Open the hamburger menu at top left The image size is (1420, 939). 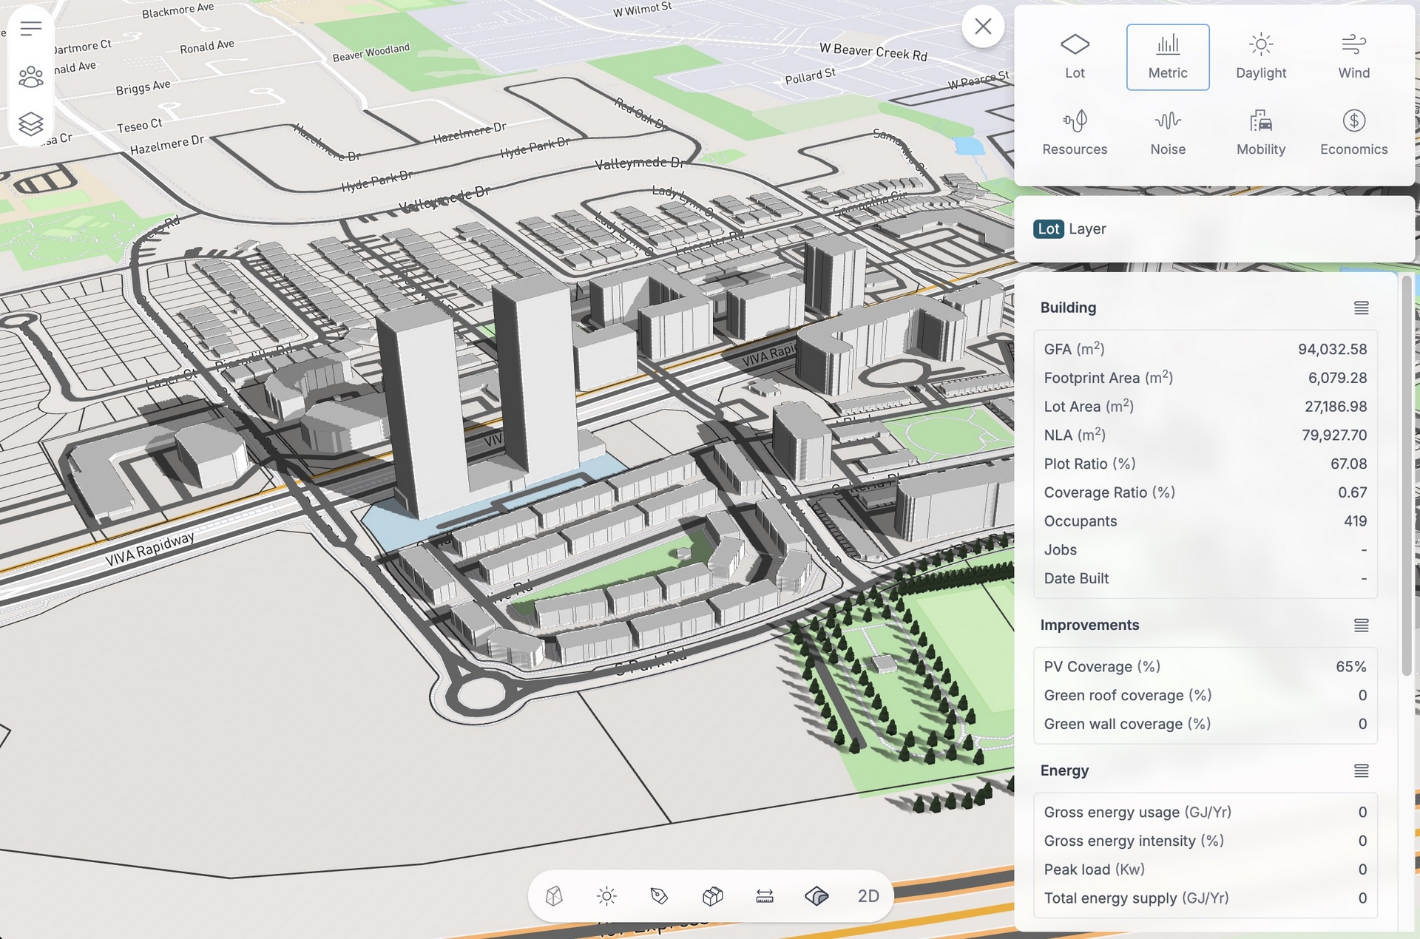pos(30,28)
